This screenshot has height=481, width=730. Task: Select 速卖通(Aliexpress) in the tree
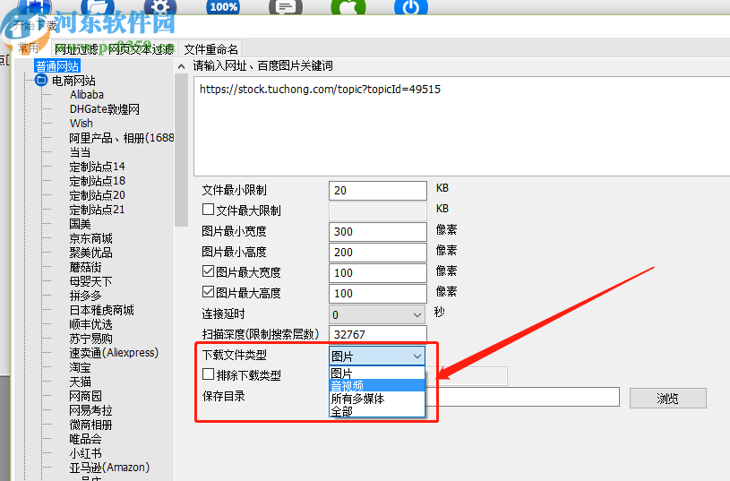[x=114, y=353]
